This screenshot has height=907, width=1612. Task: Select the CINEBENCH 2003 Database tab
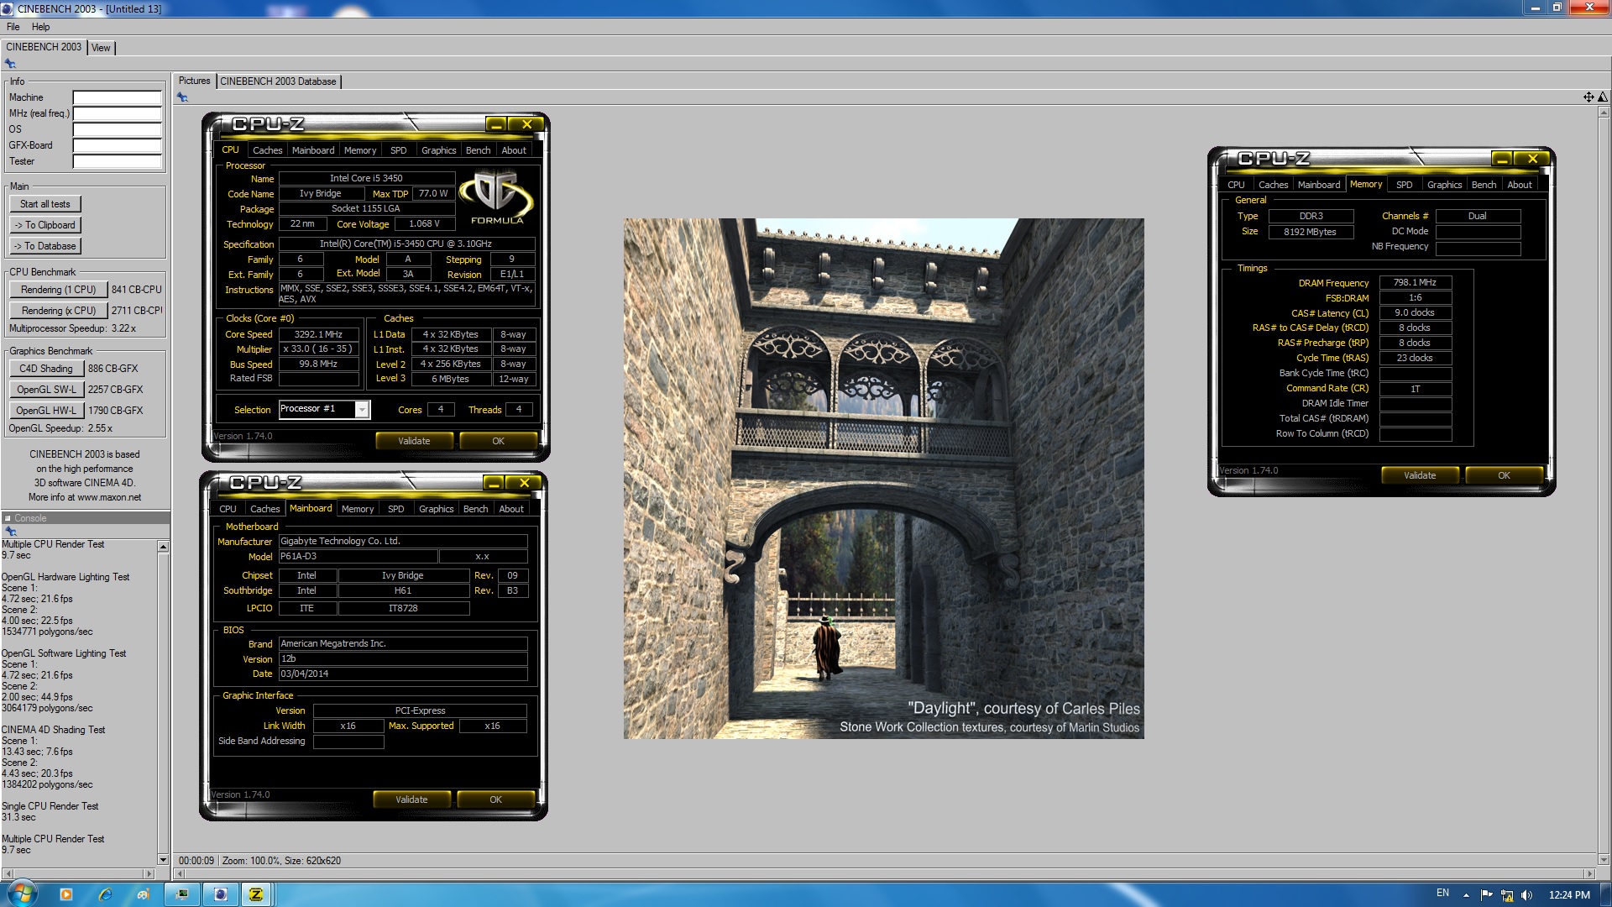(x=279, y=81)
